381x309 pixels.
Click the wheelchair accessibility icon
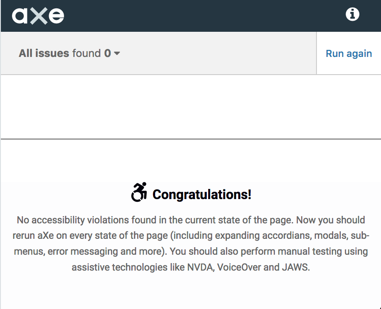(139, 192)
